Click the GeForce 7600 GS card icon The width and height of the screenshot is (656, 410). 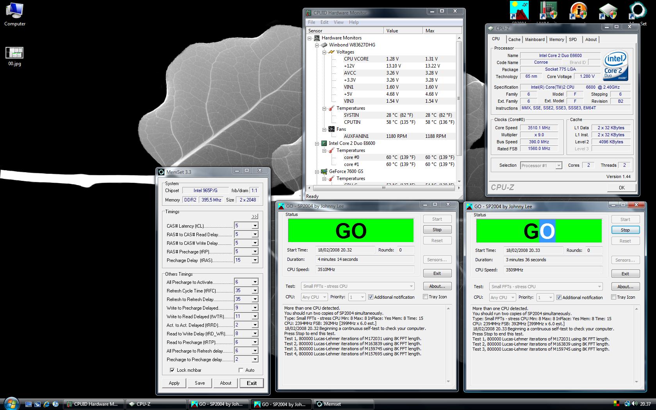tap(324, 171)
